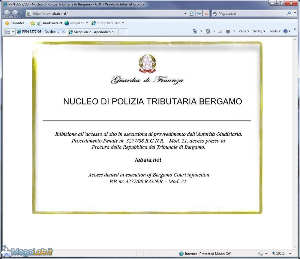This screenshot has height=259, width=300.
Task: Click the Stop loading red X icon
Action: [206, 14]
